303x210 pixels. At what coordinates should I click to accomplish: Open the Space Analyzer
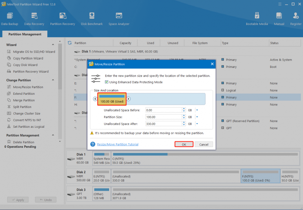(119, 19)
